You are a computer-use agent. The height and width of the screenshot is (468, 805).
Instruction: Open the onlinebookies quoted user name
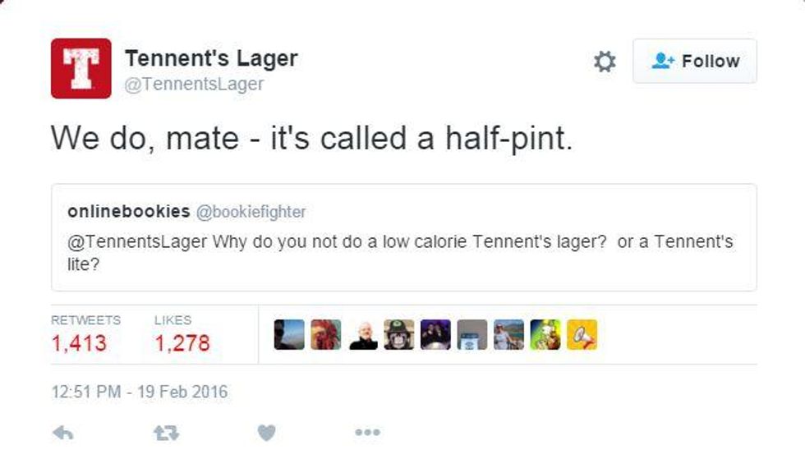129,212
